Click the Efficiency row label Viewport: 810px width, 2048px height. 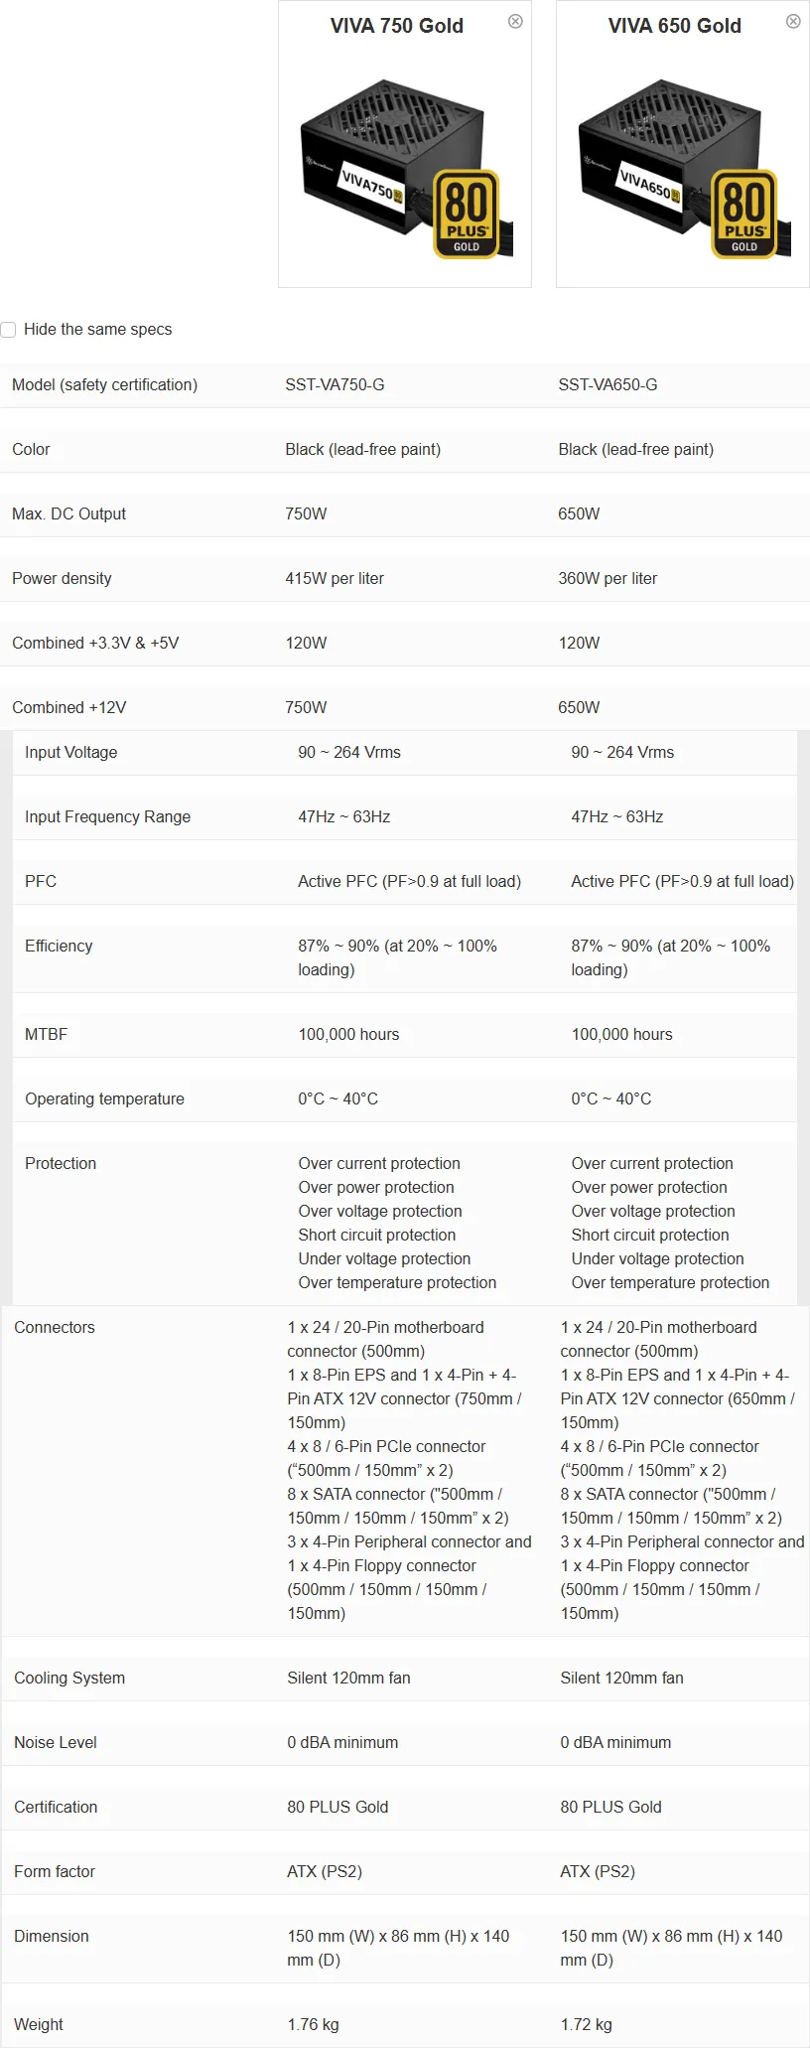[59, 947]
